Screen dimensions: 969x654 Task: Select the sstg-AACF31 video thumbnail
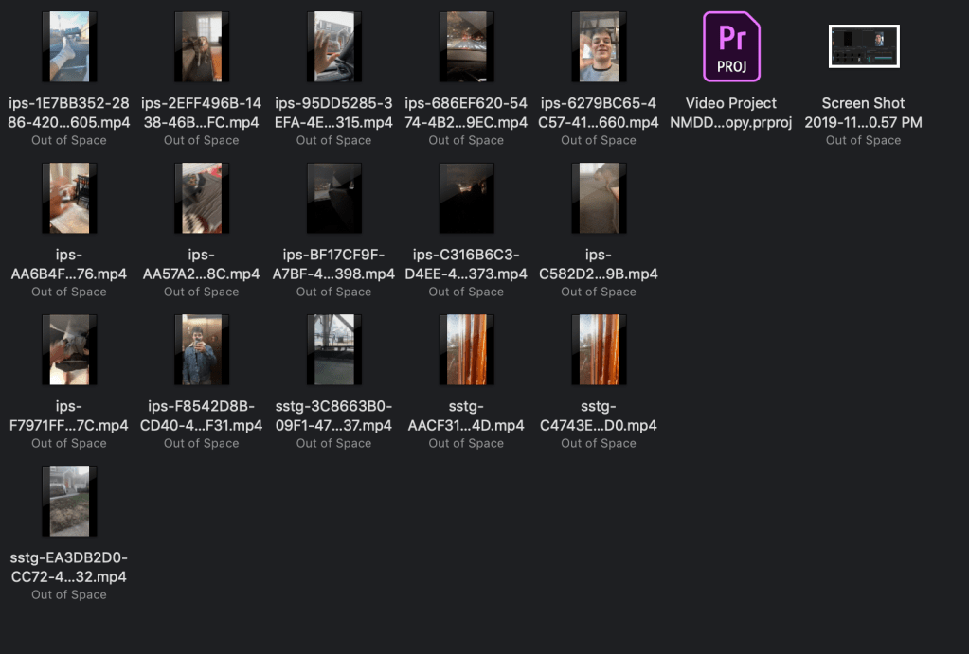[x=466, y=350]
